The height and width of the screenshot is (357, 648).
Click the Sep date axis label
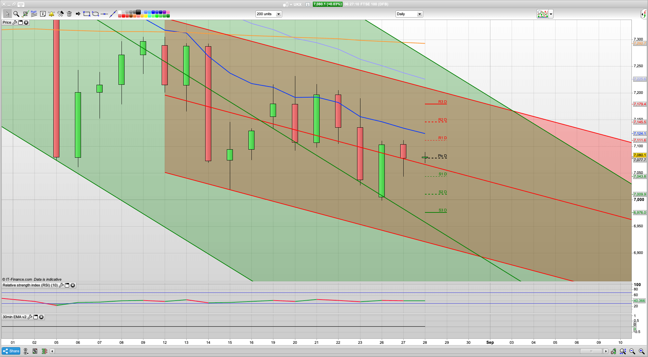(490, 342)
